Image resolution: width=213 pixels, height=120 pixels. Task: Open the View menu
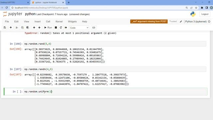tap(27, 21)
